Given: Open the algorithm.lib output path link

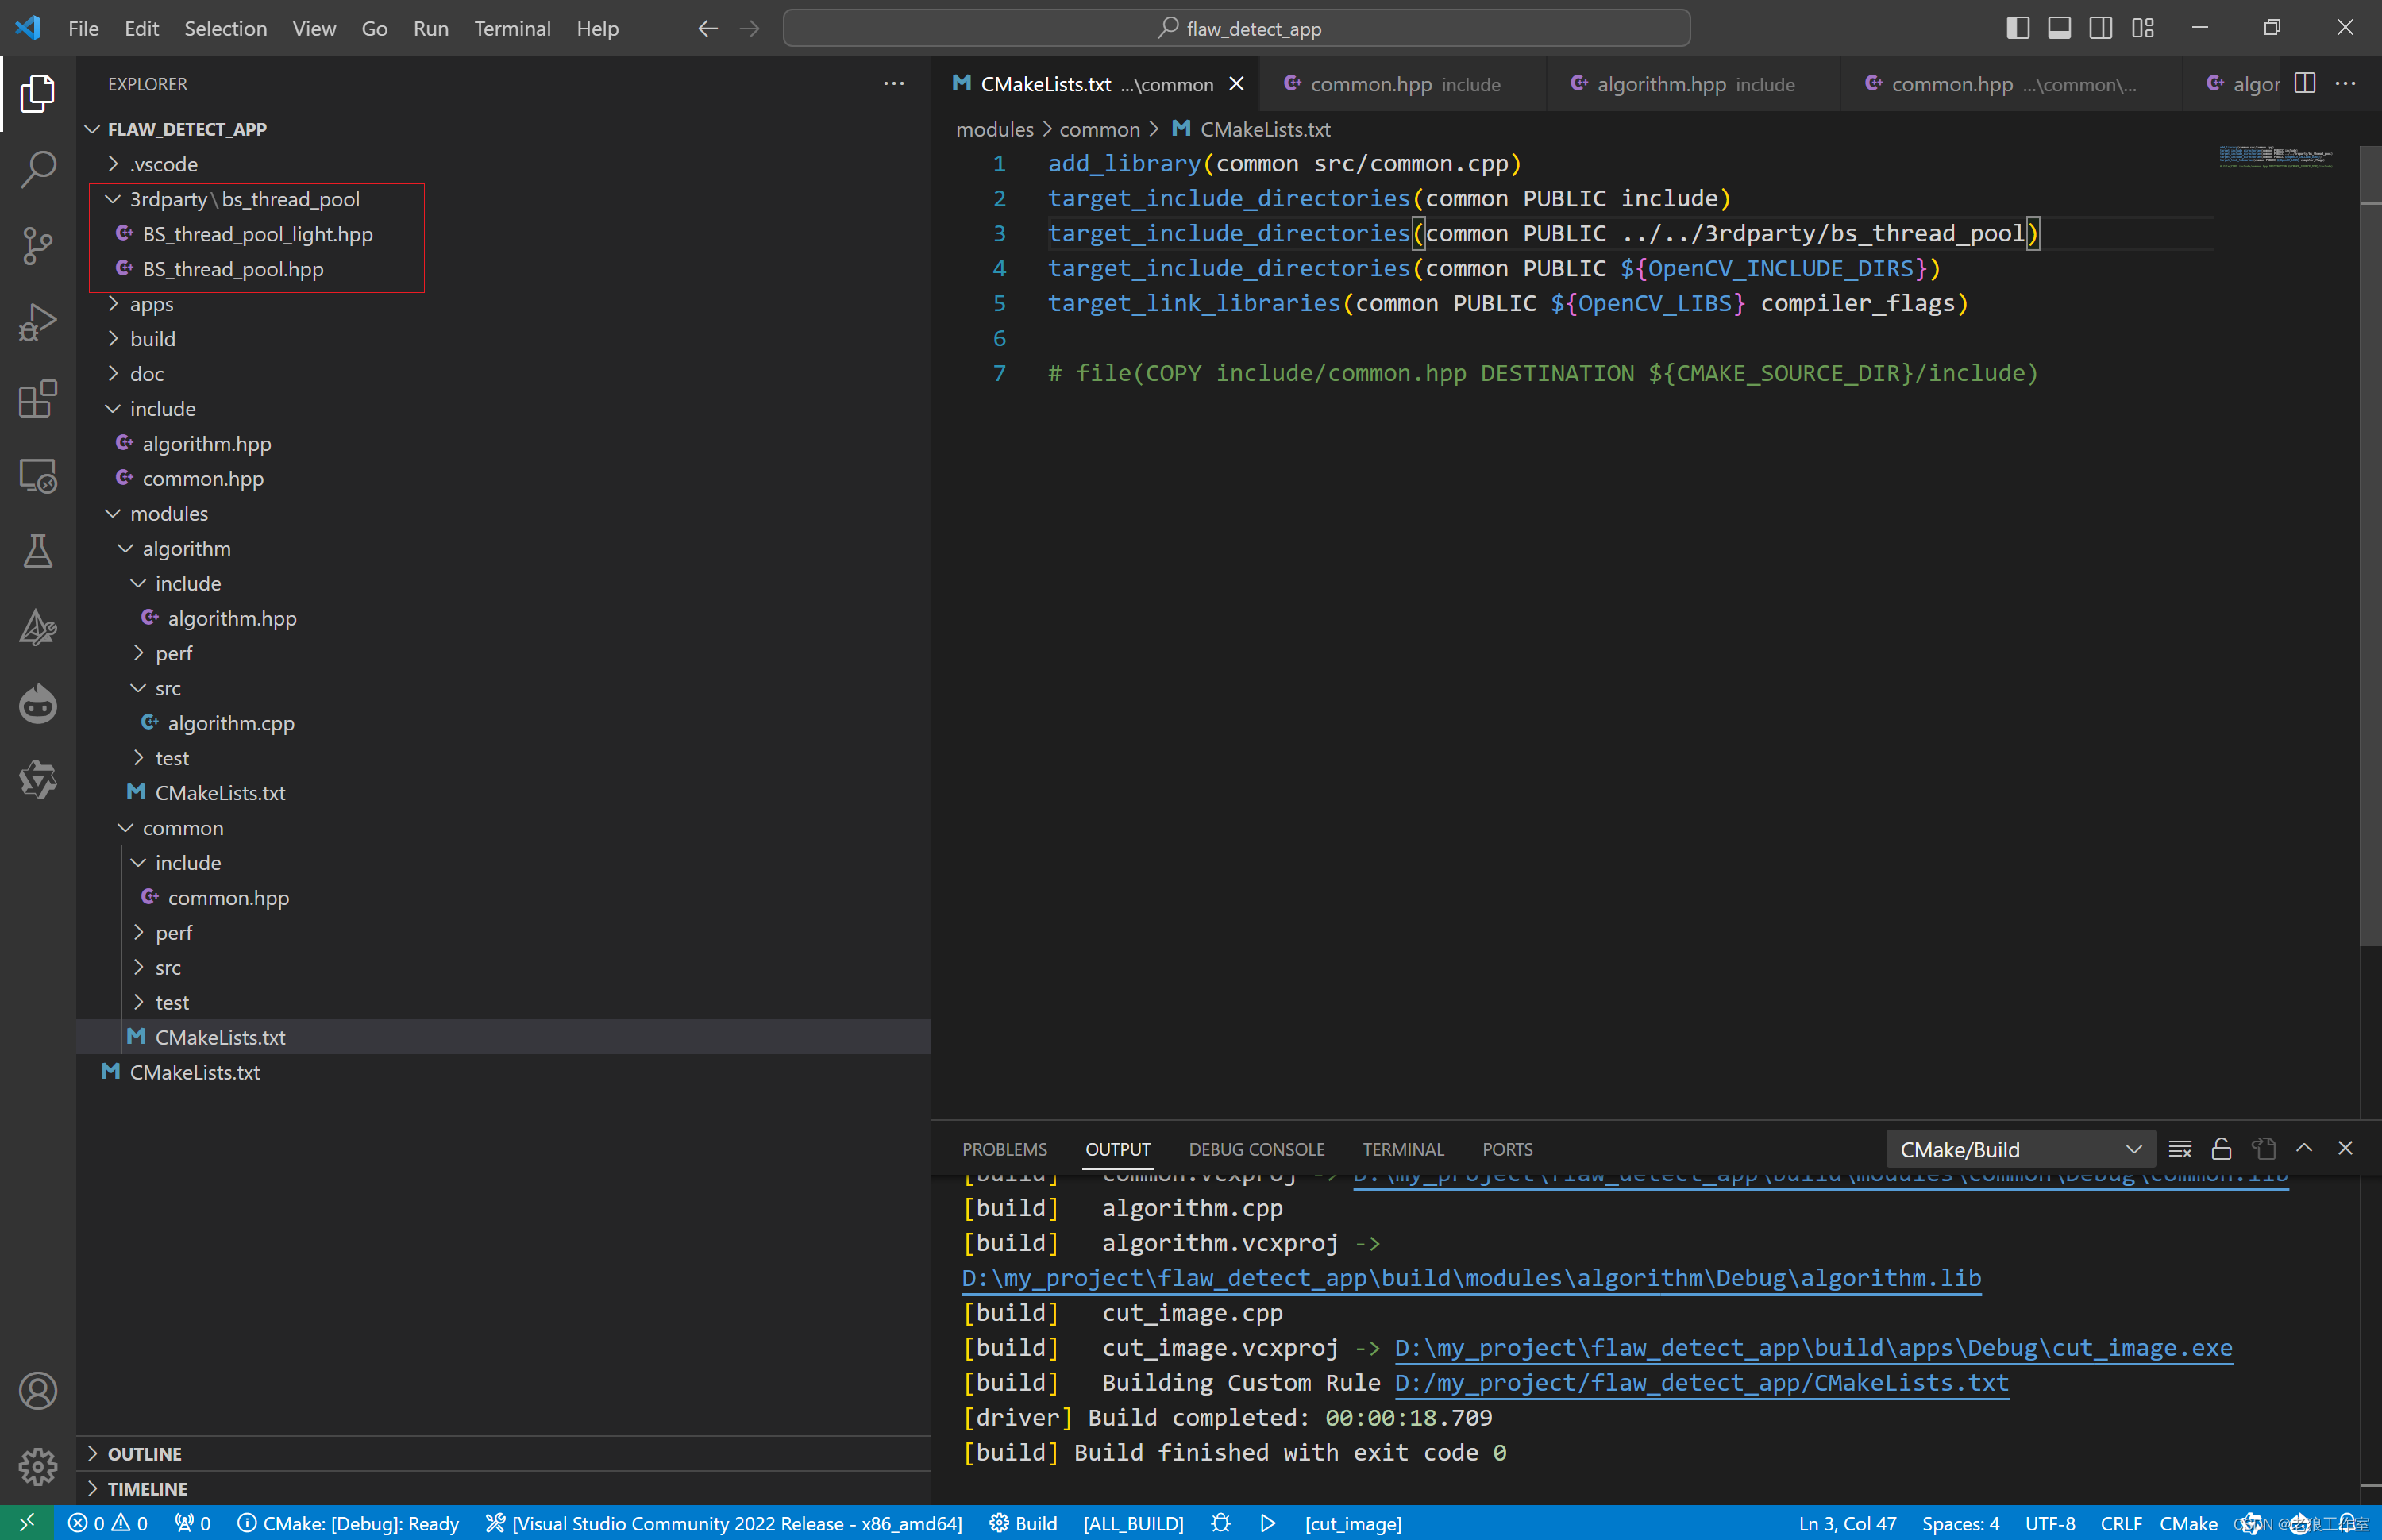Looking at the screenshot, I should tap(1470, 1278).
